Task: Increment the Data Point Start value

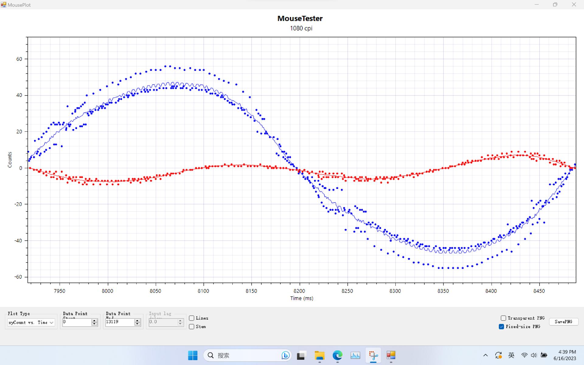Action: (x=94, y=321)
